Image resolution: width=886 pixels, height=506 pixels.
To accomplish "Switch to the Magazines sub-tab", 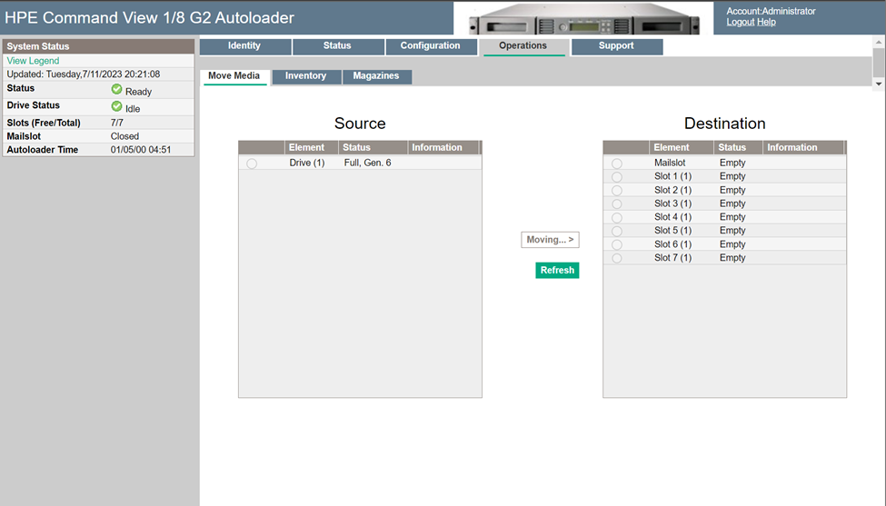I will click(x=376, y=76).
